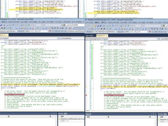Click Save All icon in right window toolbar
The width and height of the screenshot is (168, 126).
tap(101, 26)
